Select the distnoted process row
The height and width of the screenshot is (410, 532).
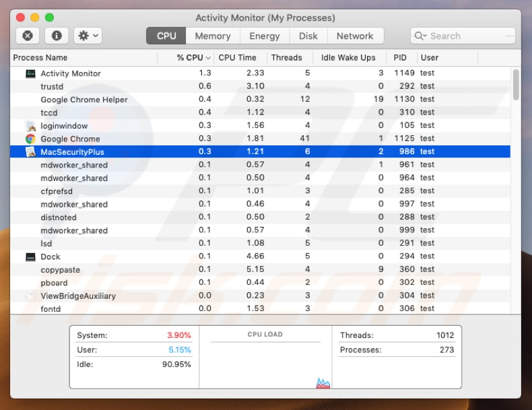point(260,217)
